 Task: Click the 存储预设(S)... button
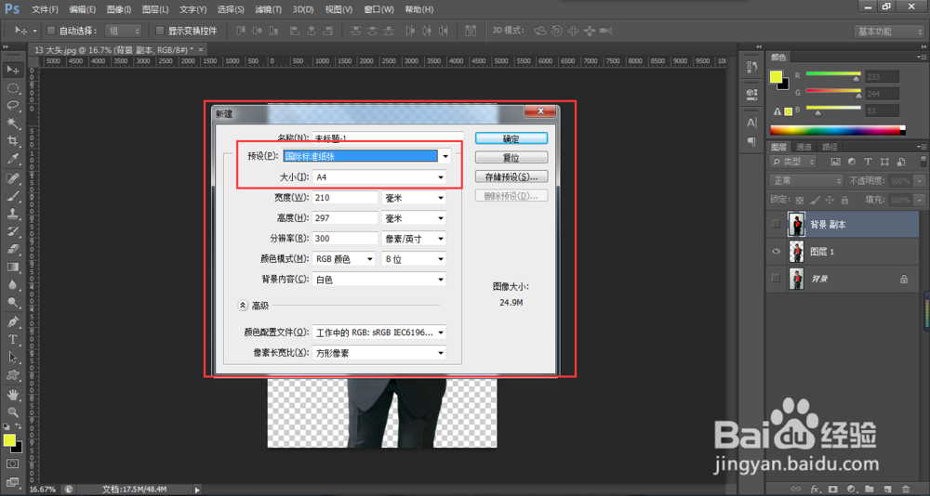click(511, 176)
